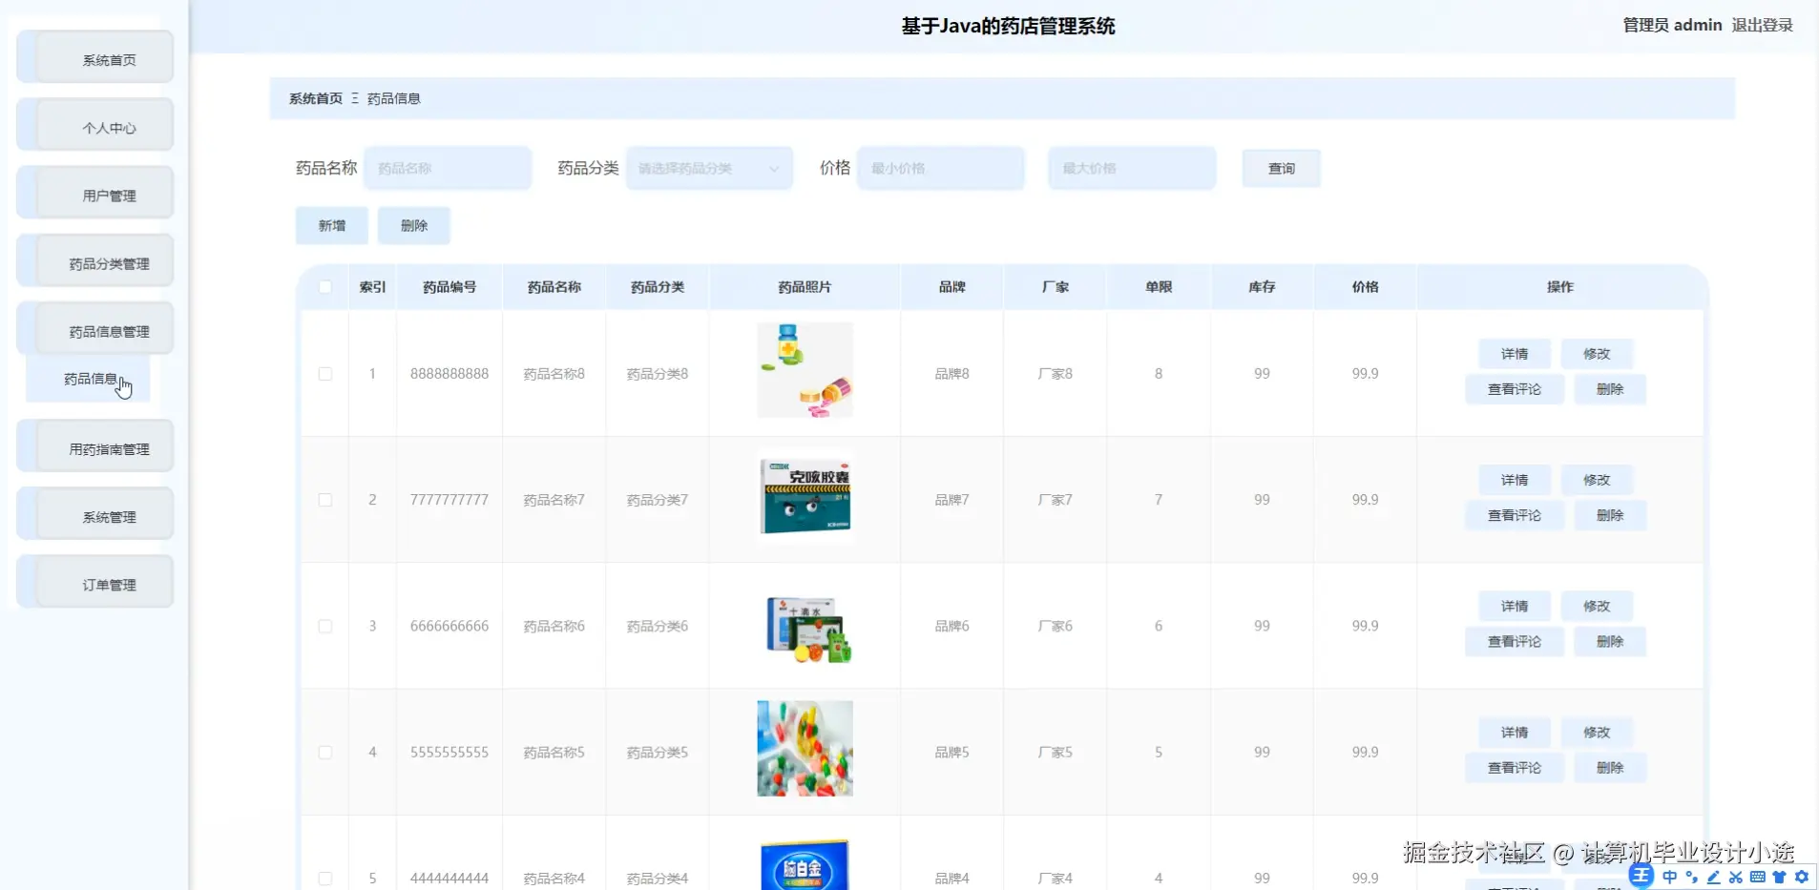Click the 价格 column header
Viewport: 1819px width, 890px height.
coord(1365,287)
